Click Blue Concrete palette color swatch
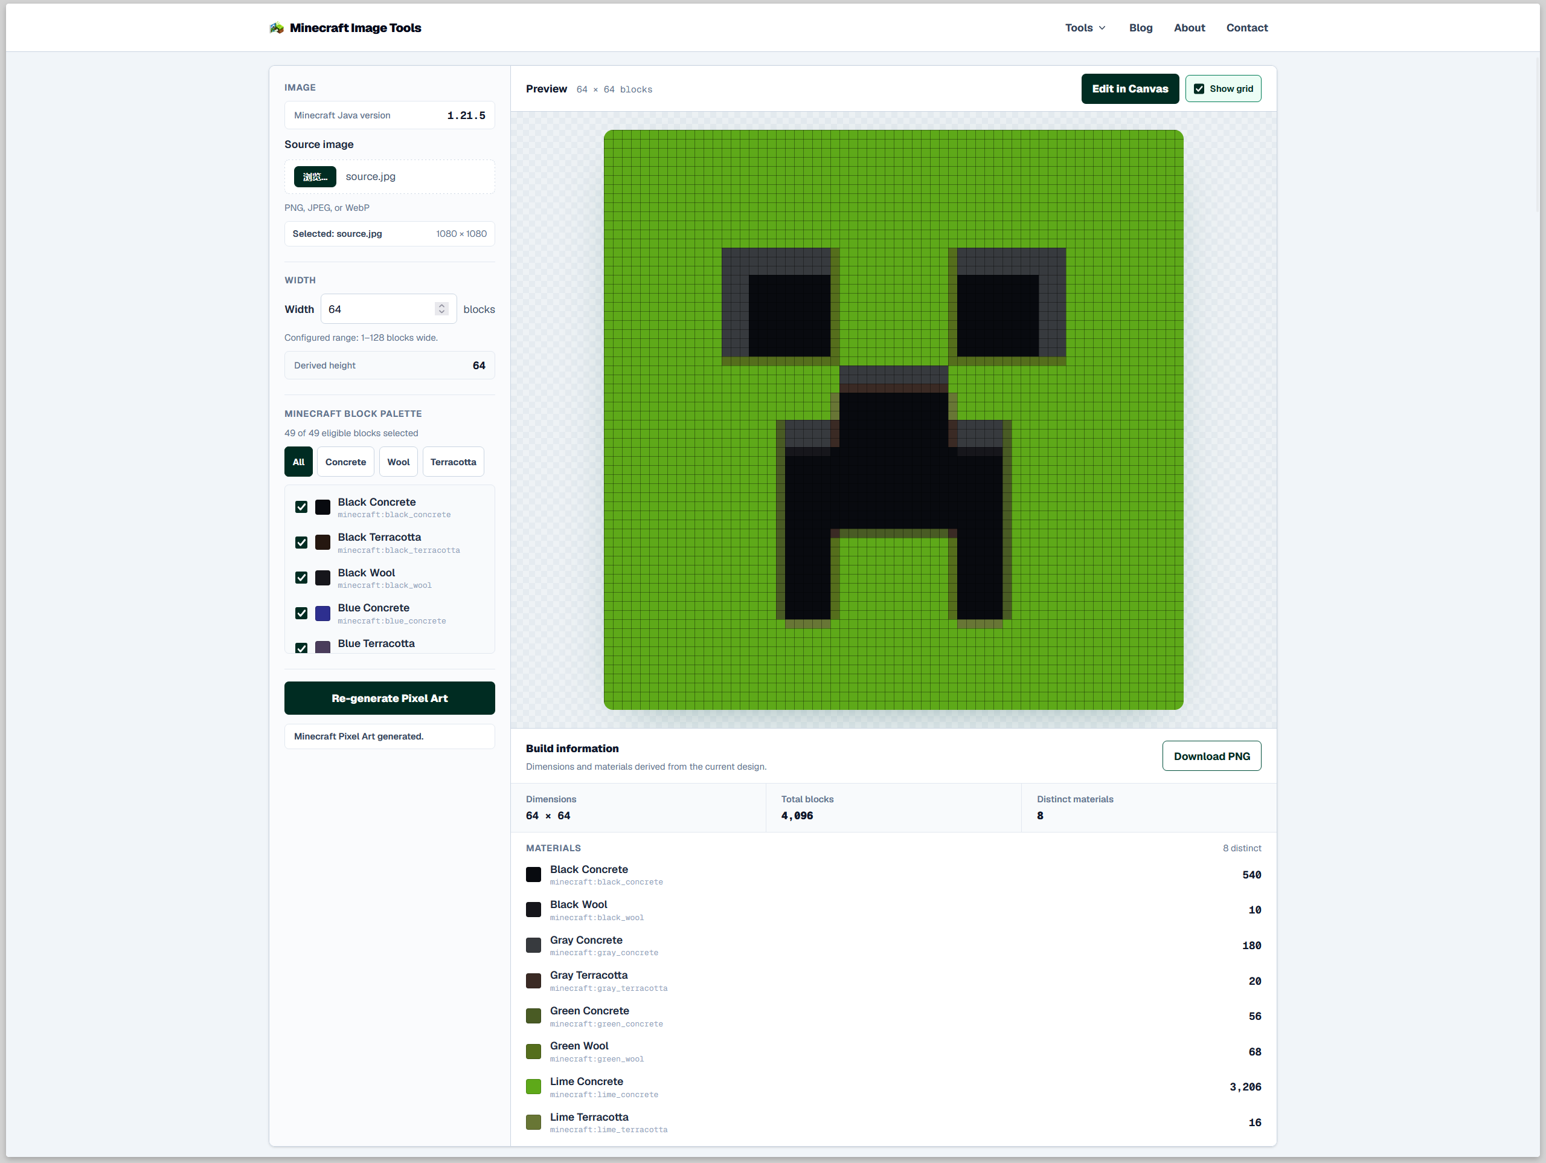This screenshot has width=1546, height=1163. [x=323, y=613]
